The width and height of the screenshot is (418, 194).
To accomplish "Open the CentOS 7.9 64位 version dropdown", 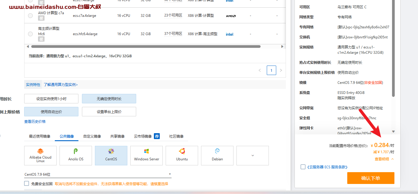I will [x=98, y=174].
